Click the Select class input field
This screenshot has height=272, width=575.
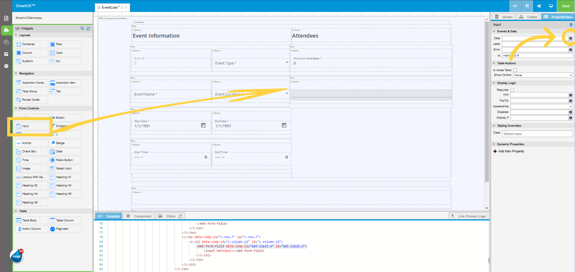click(x=537, y=134)
